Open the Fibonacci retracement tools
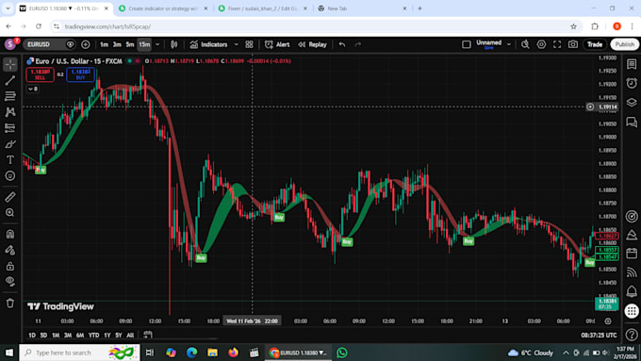The width and height of the screenshot is (641, 361). click(10, 96)
